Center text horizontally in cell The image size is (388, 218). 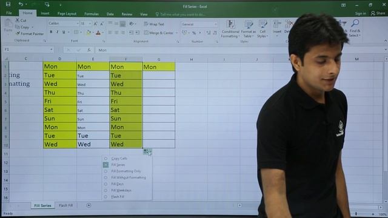pos(116,32)
